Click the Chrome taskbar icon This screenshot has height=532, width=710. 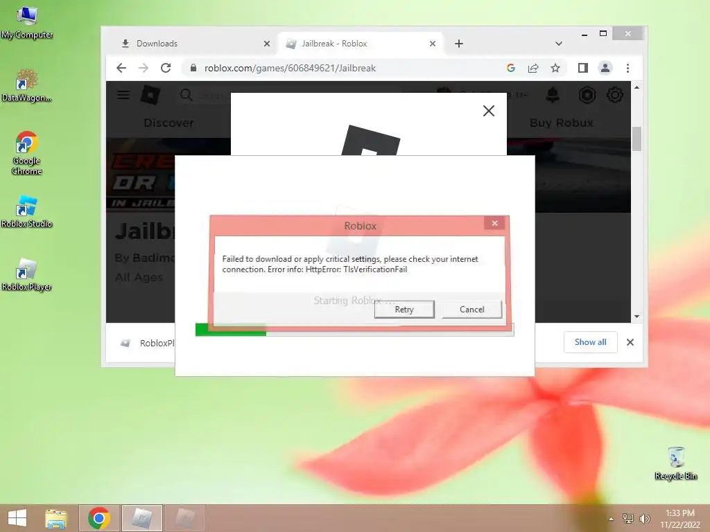[99, 518]
